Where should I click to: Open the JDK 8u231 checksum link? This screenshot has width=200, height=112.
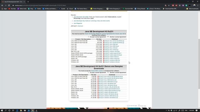tap(80, 26)
